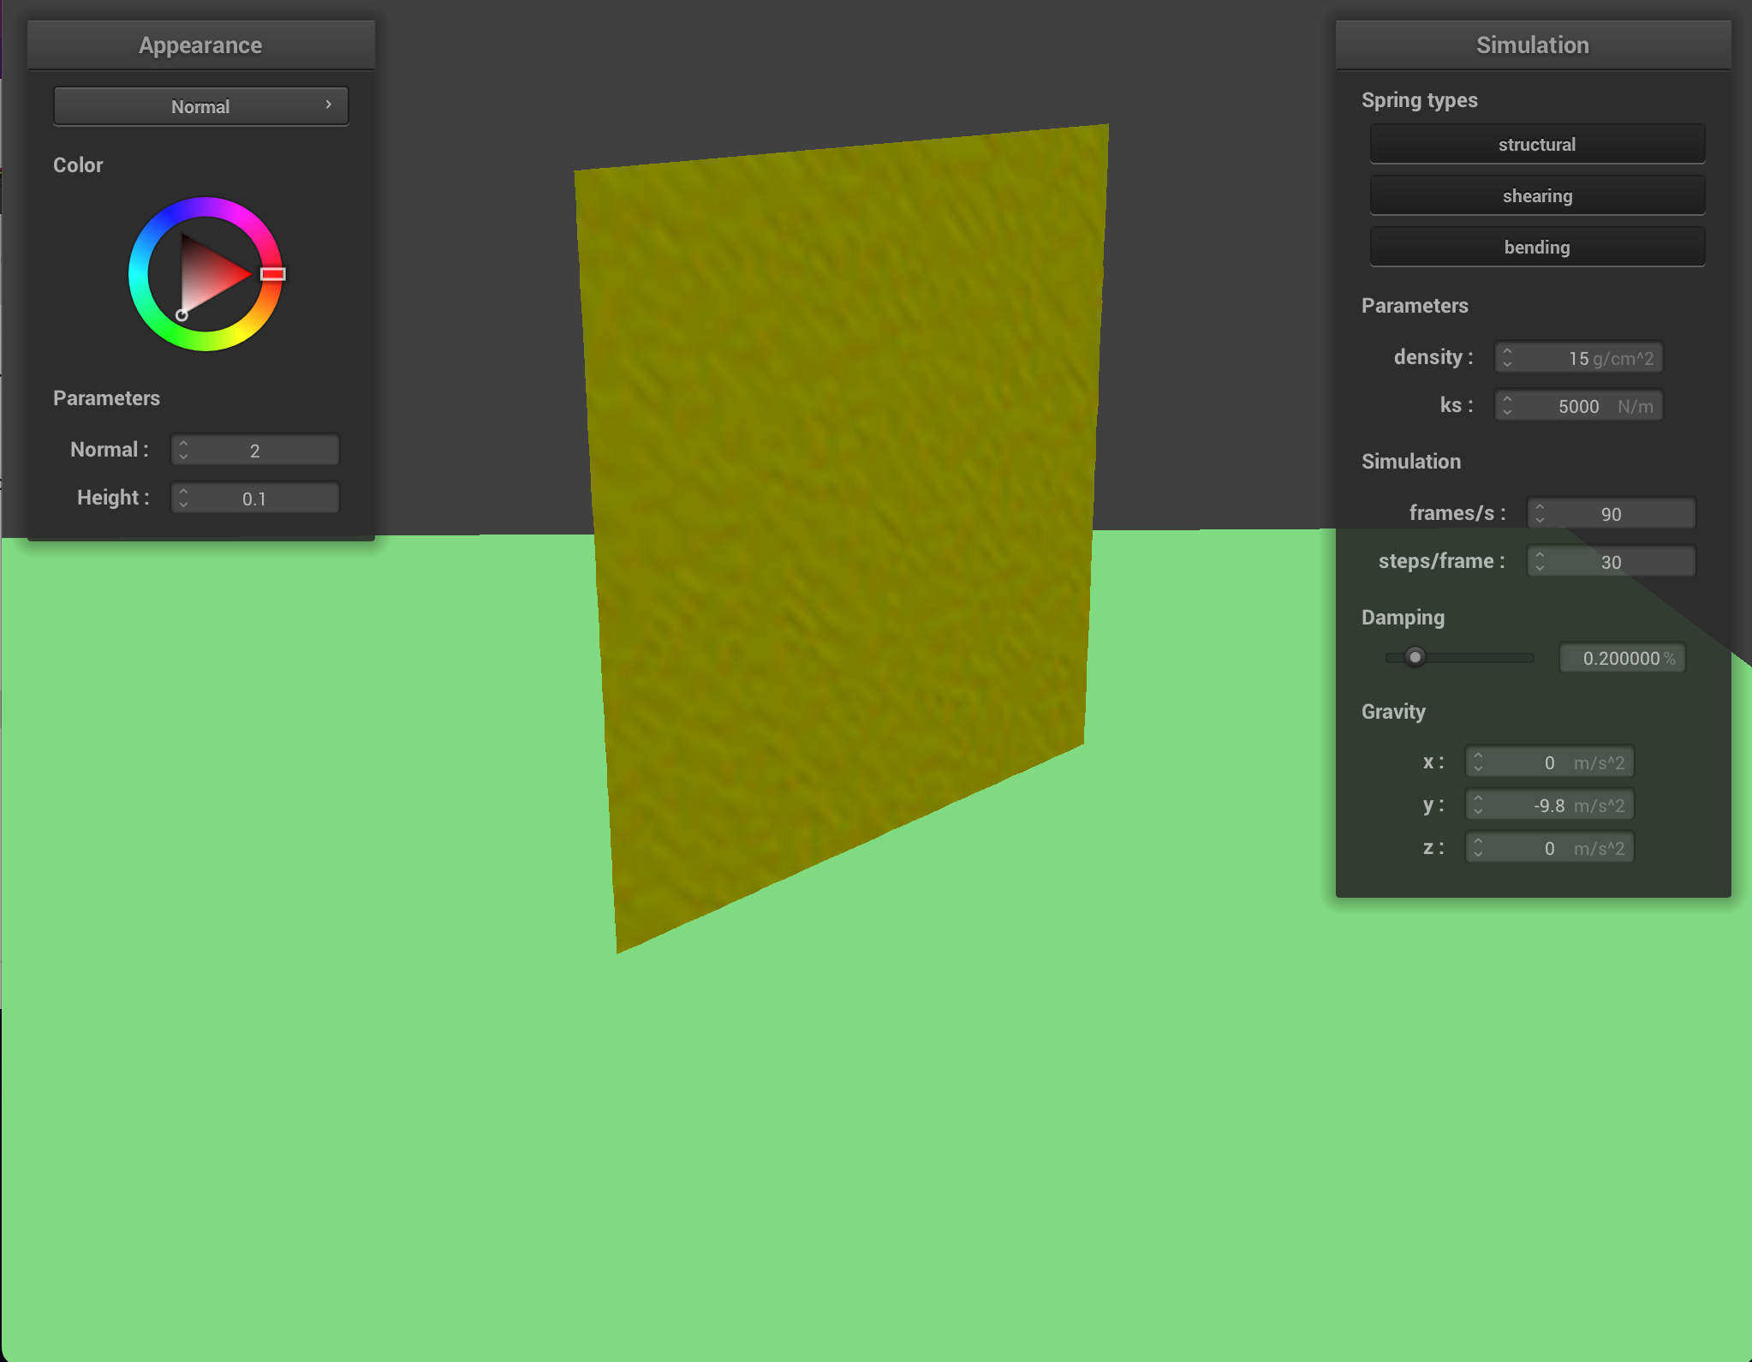This screenshot has height=1362, width=1752.
Task: Increase the gravity x value
Action: tap(1479, 756)
